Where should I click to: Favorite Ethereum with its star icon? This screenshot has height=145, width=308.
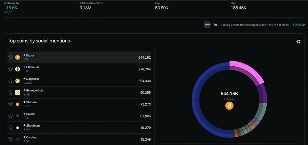[11, 69]
